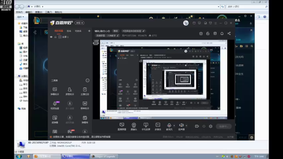283x159 pixels.
Task: Open the 文件(F) menu in Explorer
Action: (x=19, y=12)
